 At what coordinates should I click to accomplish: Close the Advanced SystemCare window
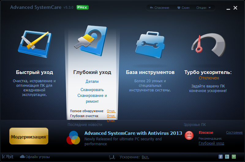click(235, 8)
